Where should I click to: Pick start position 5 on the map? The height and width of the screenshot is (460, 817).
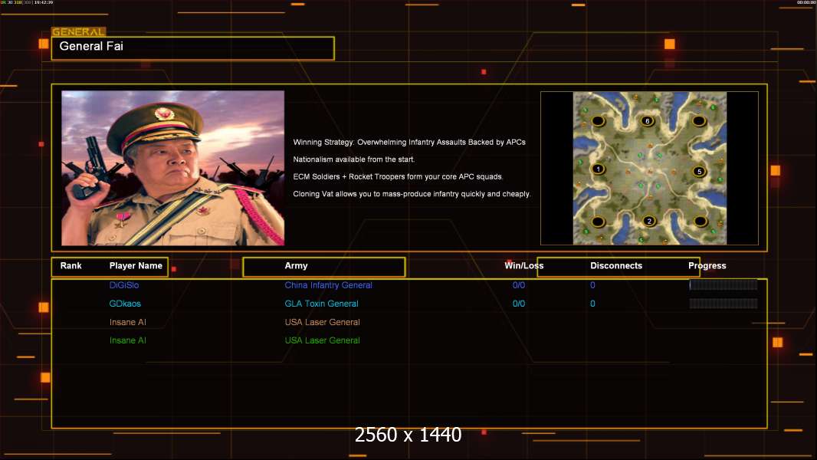(x=698, y=171)
